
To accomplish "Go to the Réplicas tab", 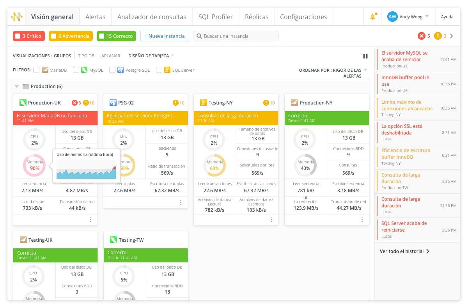I will pos(257,17).
